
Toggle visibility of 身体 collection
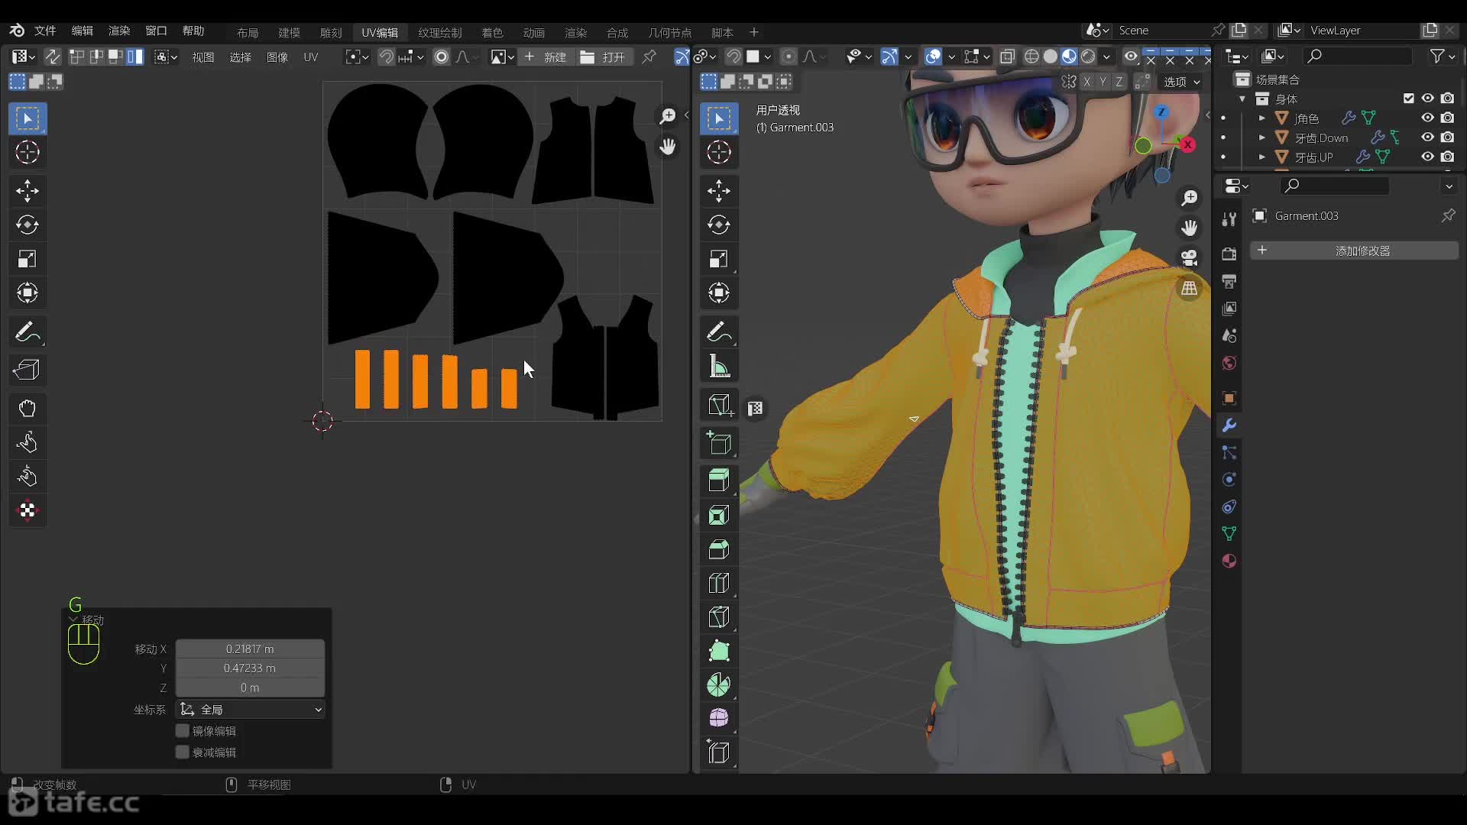click(1427, 98)
